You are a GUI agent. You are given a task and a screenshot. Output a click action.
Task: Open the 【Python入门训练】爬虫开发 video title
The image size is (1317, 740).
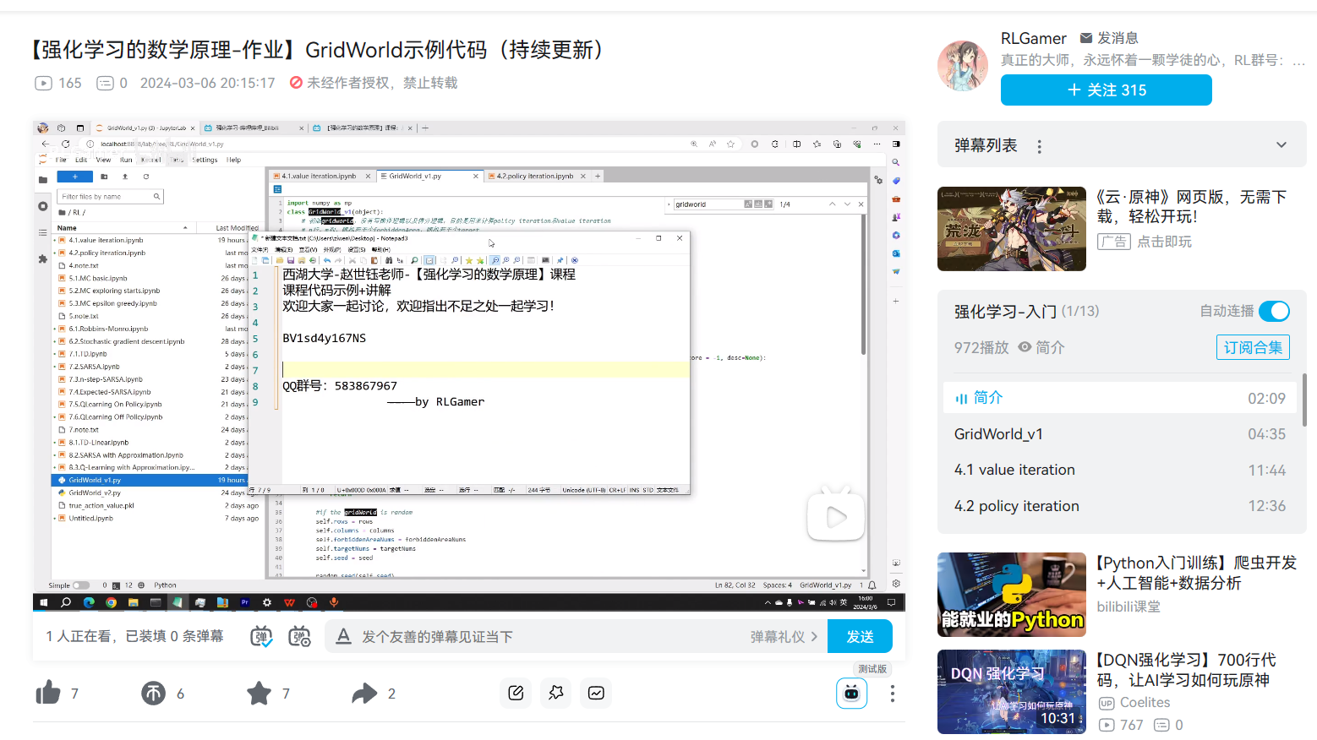(1196, 573)
